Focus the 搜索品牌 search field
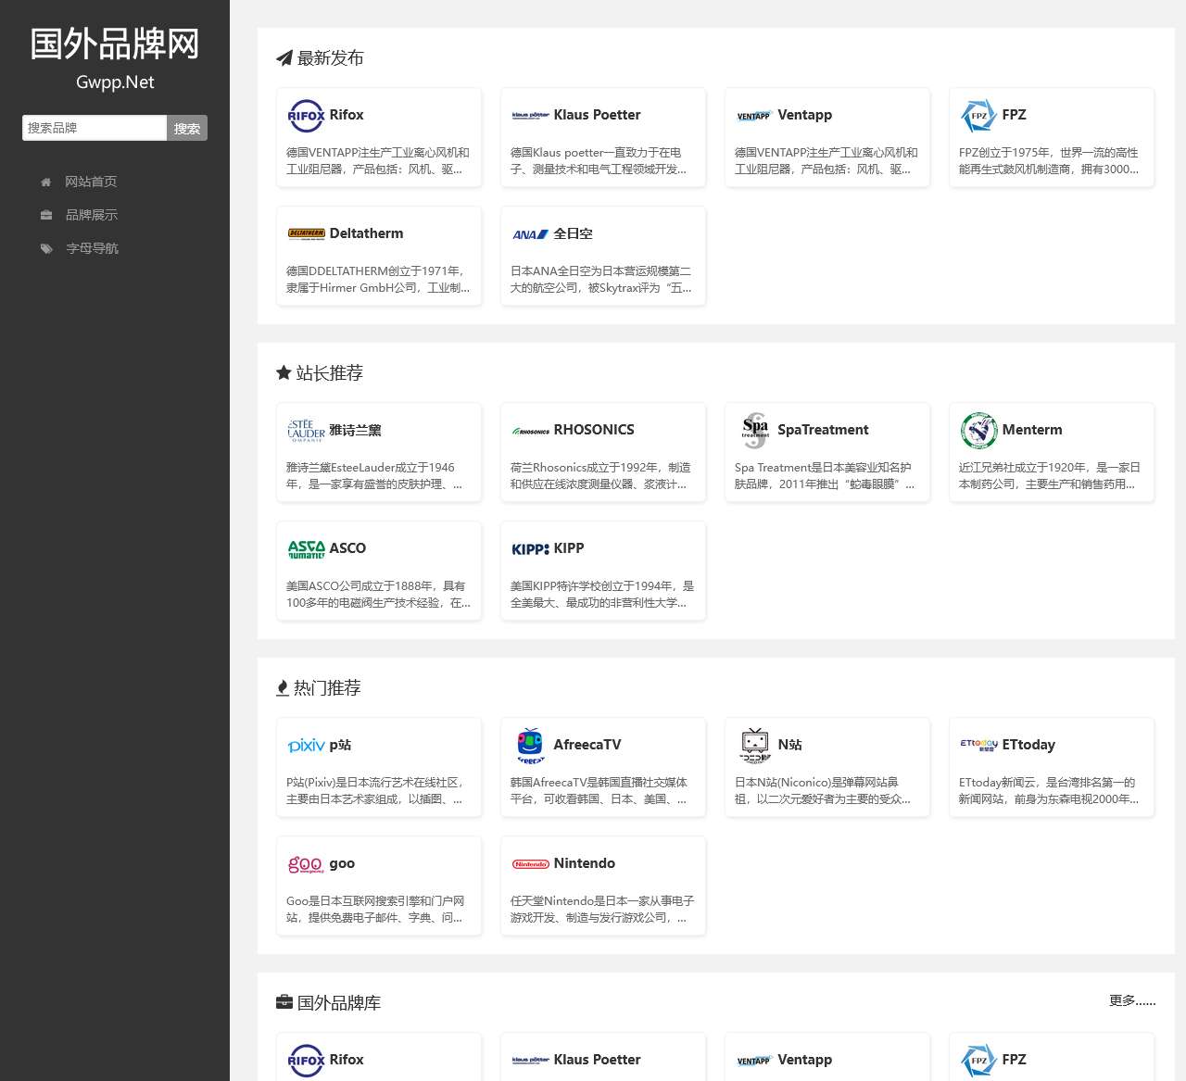 (95, 128)
